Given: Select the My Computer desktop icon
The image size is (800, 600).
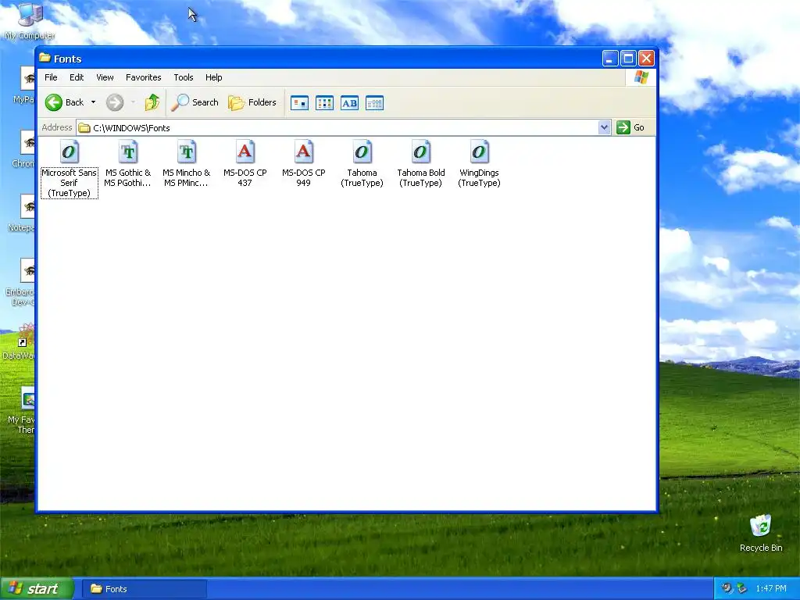Looking at the screenshot, I should pyautogui.click(x=30, y=21).
